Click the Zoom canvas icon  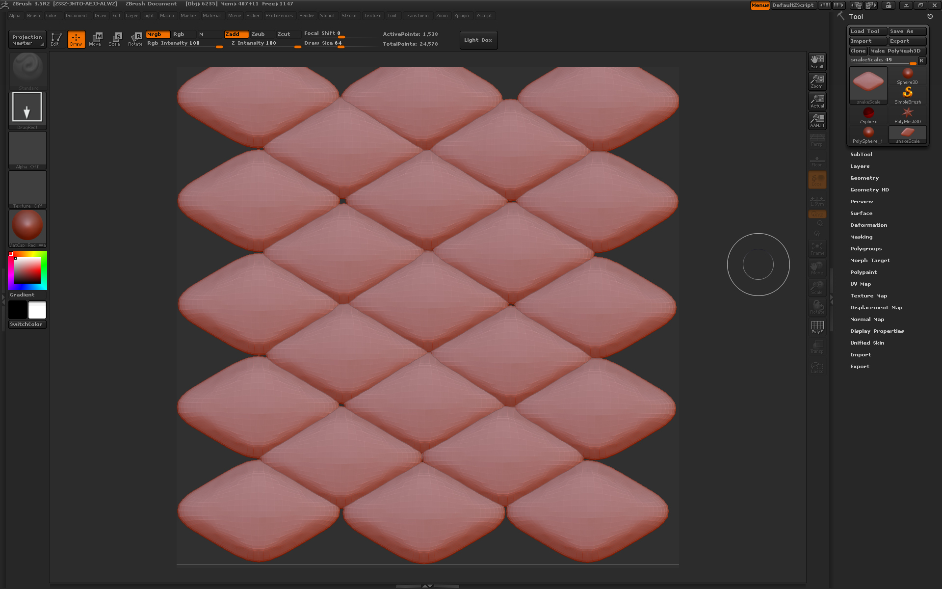[x=817, y=81]
